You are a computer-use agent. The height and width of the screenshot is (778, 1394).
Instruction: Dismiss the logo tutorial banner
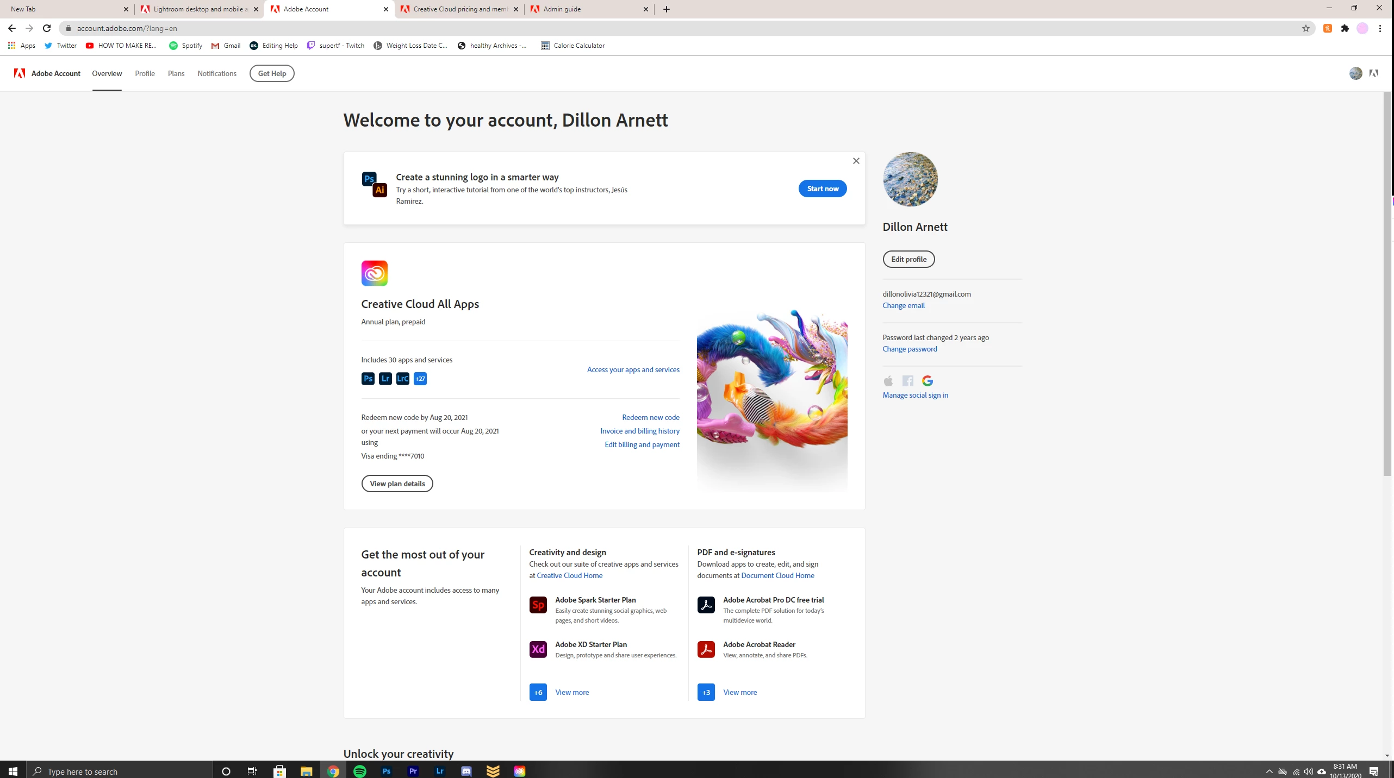click(x=856, y=161)
